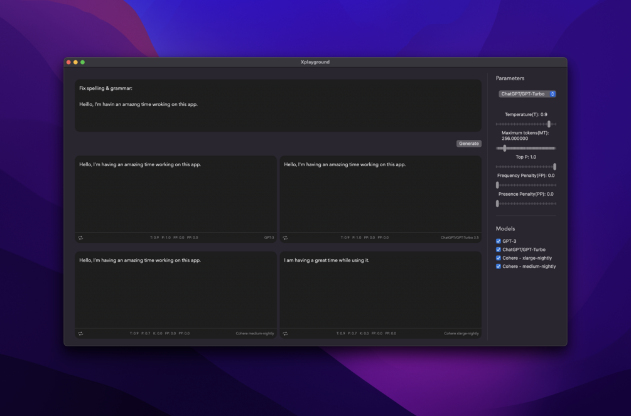The height and width of the screenshot is (416, 631).
Task: Close the Xplayground window with red button
Action: (68, 62)
